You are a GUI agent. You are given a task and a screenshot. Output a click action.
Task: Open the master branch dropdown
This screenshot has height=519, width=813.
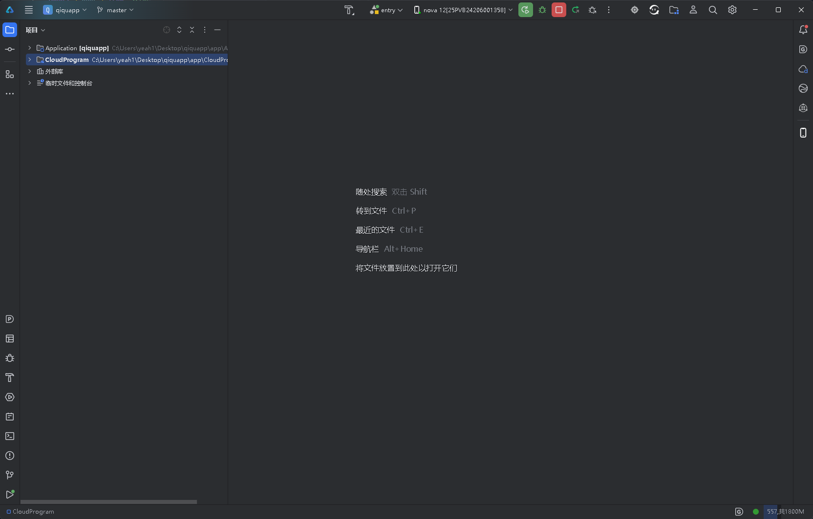[115, 10]
